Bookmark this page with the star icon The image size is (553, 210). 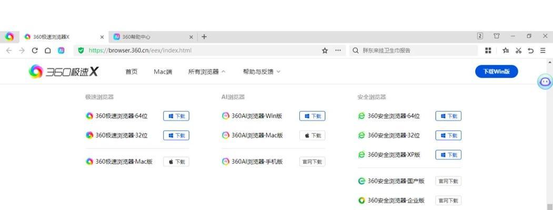coord(325,50)
